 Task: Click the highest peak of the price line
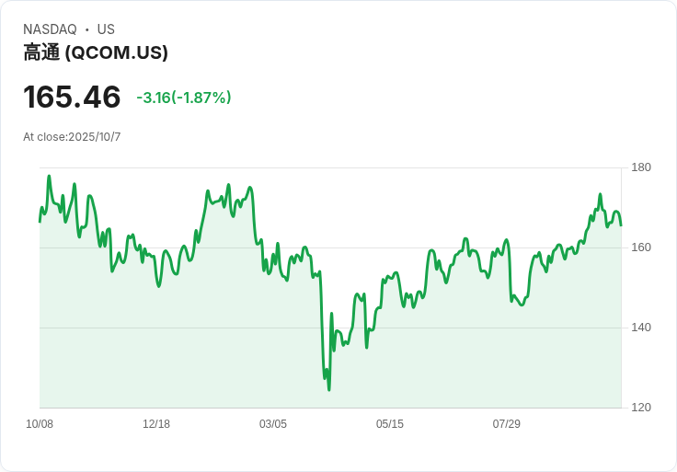pyautogui.click(x=49, y=176)
